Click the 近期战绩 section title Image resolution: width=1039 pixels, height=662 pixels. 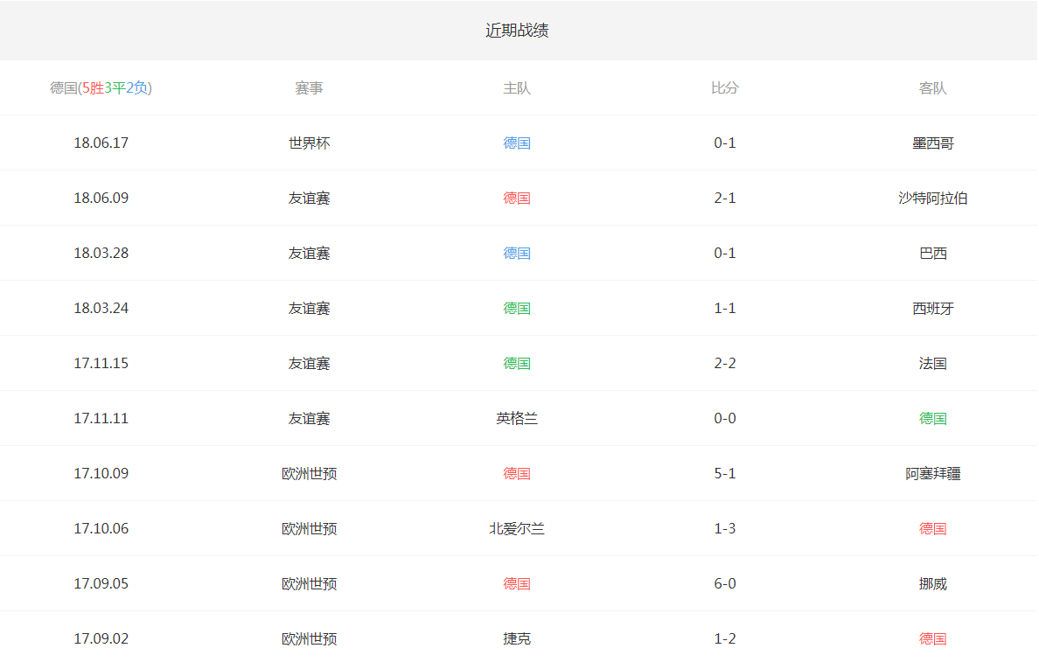click(x=517, y=31)
